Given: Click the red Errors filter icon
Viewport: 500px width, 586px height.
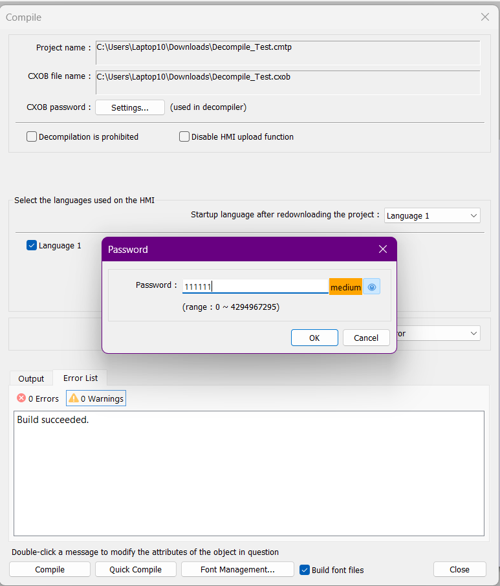Looking at the screenshot, I should [21, 398].
